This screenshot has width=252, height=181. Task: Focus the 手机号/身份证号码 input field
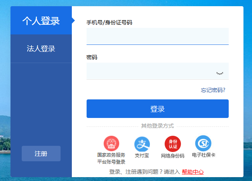click(x=157, y=36)
